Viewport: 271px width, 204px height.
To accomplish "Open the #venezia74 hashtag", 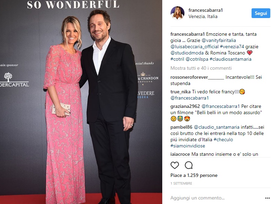I will coord(232,46).
